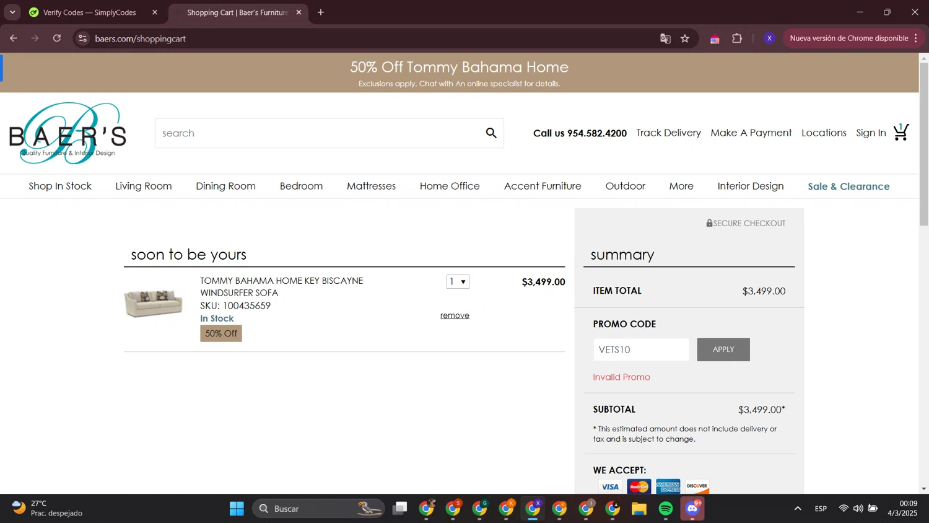Focus the promo code field containing VETS10
The height and width of the screenshot is (523, 929).
click(x=641, y=349)
